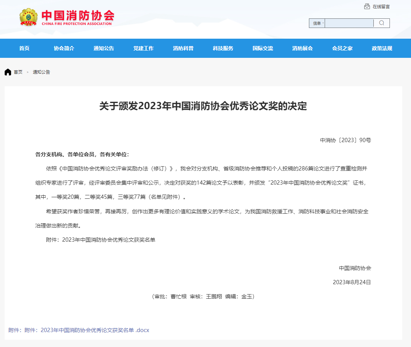Open 政策法规 menu item
Screen dimensions: 411x347
pyautogui.click(x=382, y=48)
